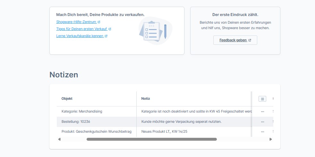Visit the Lerne Verkaufskanäle kennen link

(x=80, y=36)
